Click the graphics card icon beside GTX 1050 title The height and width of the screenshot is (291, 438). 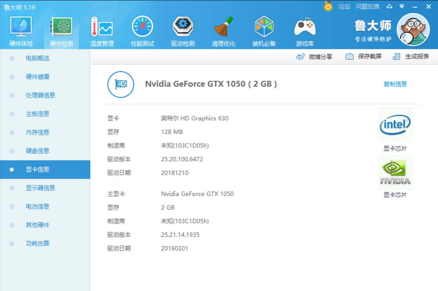pos(121,84)
